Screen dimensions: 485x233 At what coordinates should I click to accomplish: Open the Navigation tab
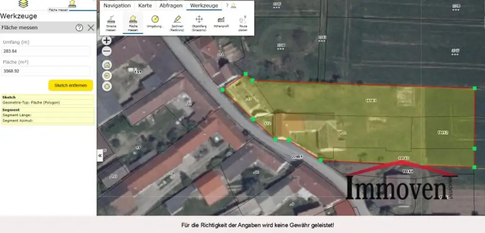[x=117, y=6]
